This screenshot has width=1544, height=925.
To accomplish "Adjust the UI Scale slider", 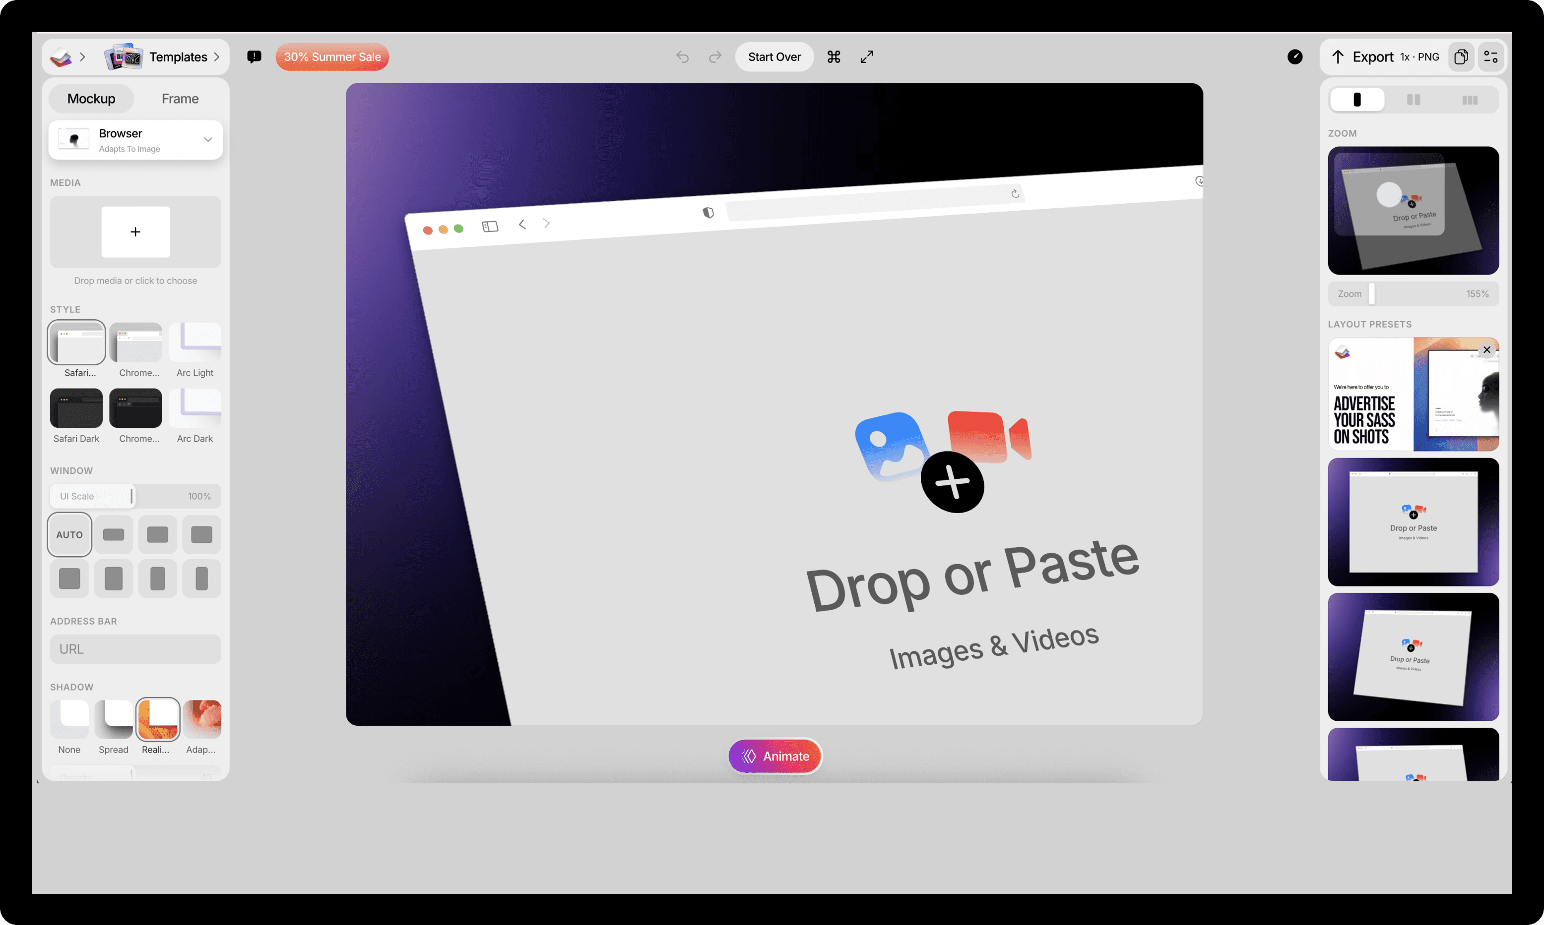I will pyautogui.click(x=135, y=496).
